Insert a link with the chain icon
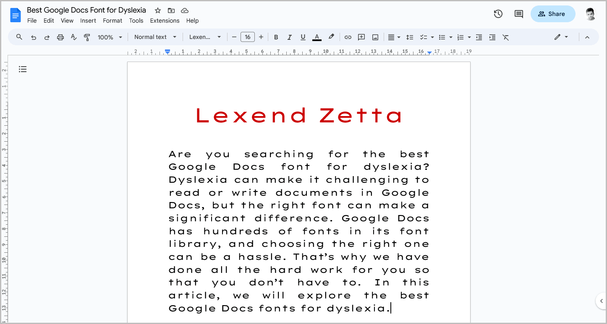The height and width of the screenshot is (324, 607). click(x=348, y=37)
